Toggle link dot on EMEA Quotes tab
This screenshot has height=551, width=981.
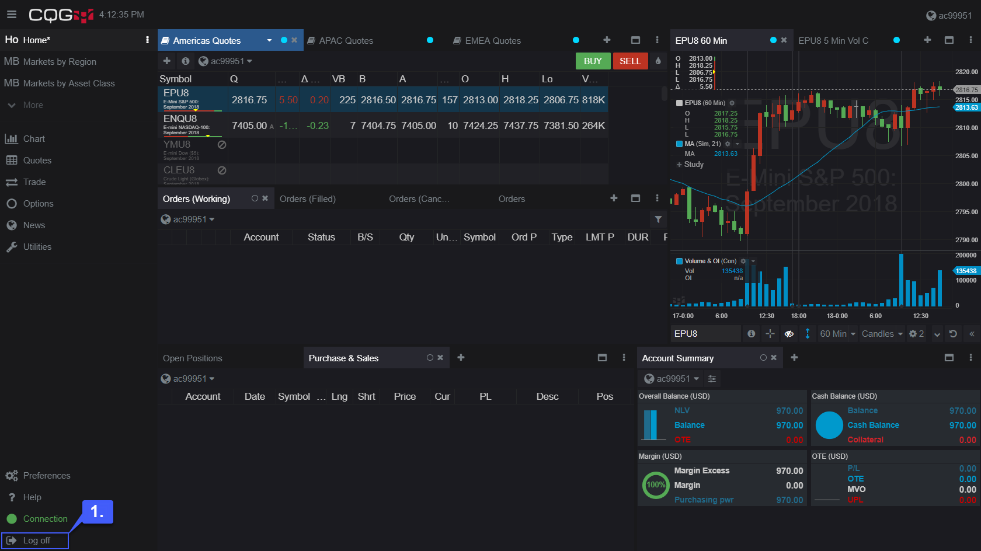[x=576, y=40]
